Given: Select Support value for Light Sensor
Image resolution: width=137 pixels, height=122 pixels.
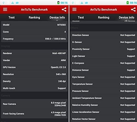Looking at the screenshot, I should (131, 56).
